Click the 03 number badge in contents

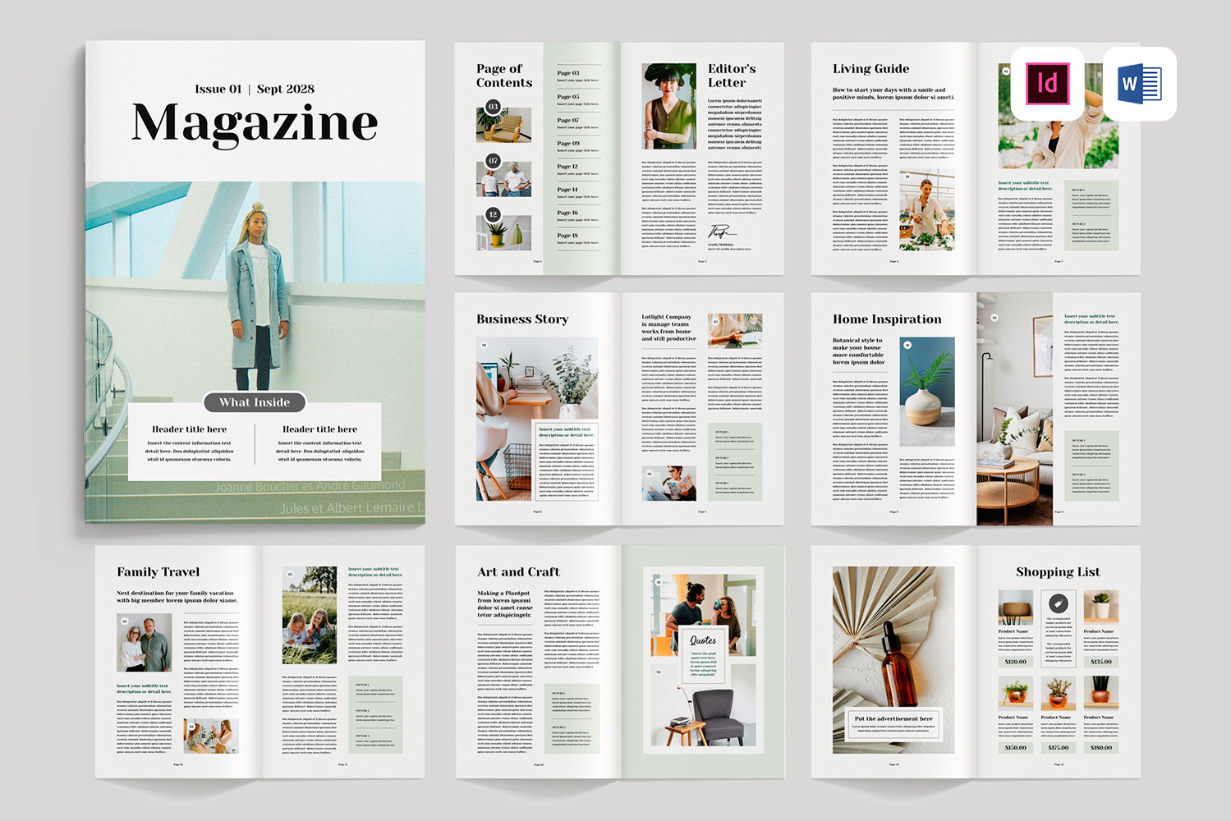tap(493, 107)
